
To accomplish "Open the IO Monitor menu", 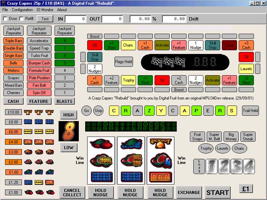I will pos(45,10).
